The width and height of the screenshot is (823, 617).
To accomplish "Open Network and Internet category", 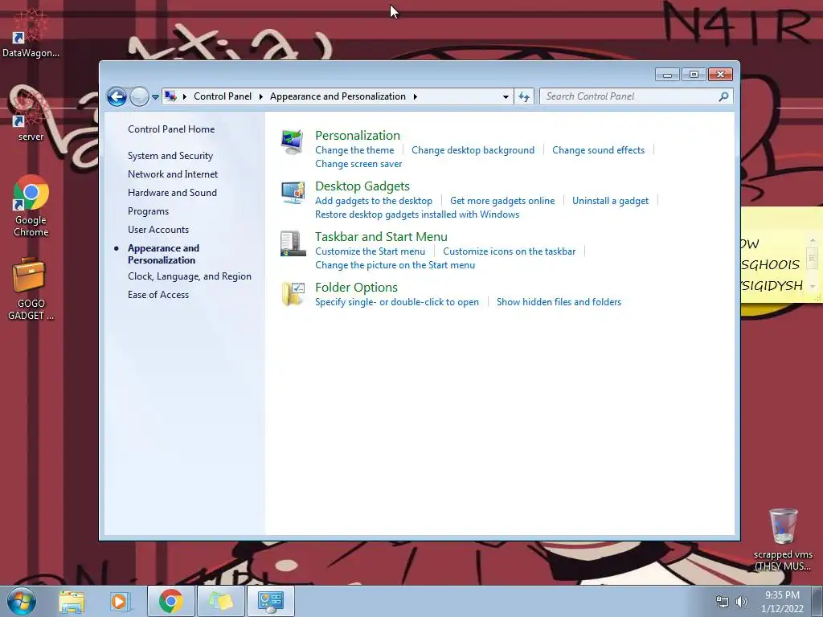I will [x=173, y=174].
